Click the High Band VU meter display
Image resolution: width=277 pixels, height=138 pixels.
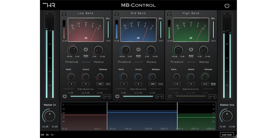point(191,30)
